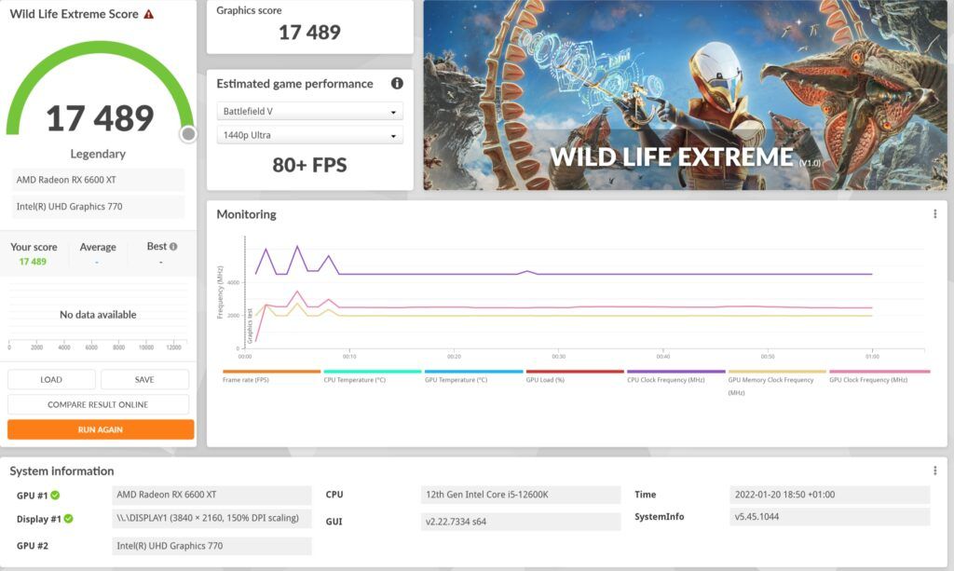Toggle the Frame rate (FPS) legend item
Viewport: 954px width, 571px height.
[271, 375]
